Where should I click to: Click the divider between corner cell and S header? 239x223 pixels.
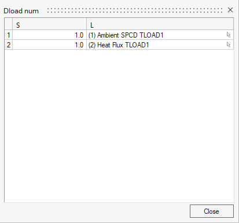coord(13,24)
